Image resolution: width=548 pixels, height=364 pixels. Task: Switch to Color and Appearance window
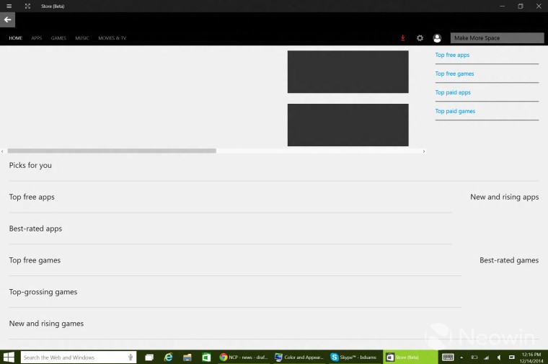coord(299,358)
